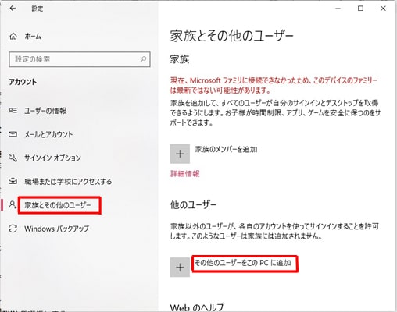Open 職場または学校にアクセスする page
This screenshot has width=397, height=312.
[x=68, y=182]
